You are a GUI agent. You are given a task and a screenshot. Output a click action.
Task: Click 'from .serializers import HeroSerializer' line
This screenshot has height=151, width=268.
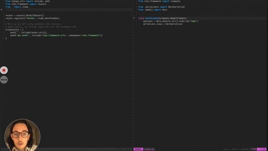(162, 7)
